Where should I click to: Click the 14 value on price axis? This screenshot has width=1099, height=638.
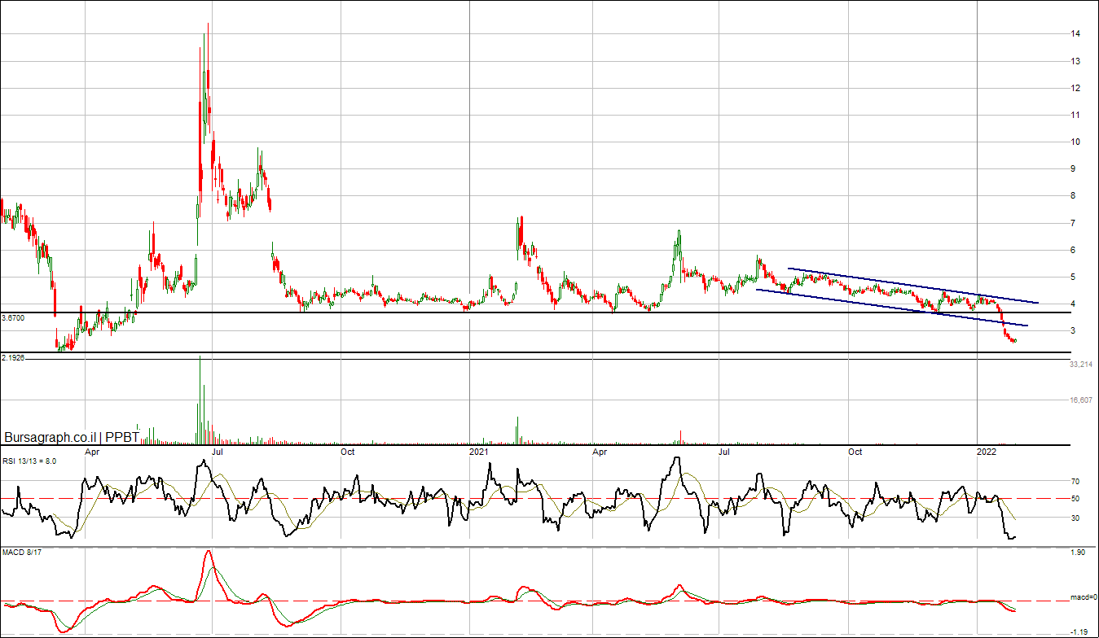click(1075, 34)
